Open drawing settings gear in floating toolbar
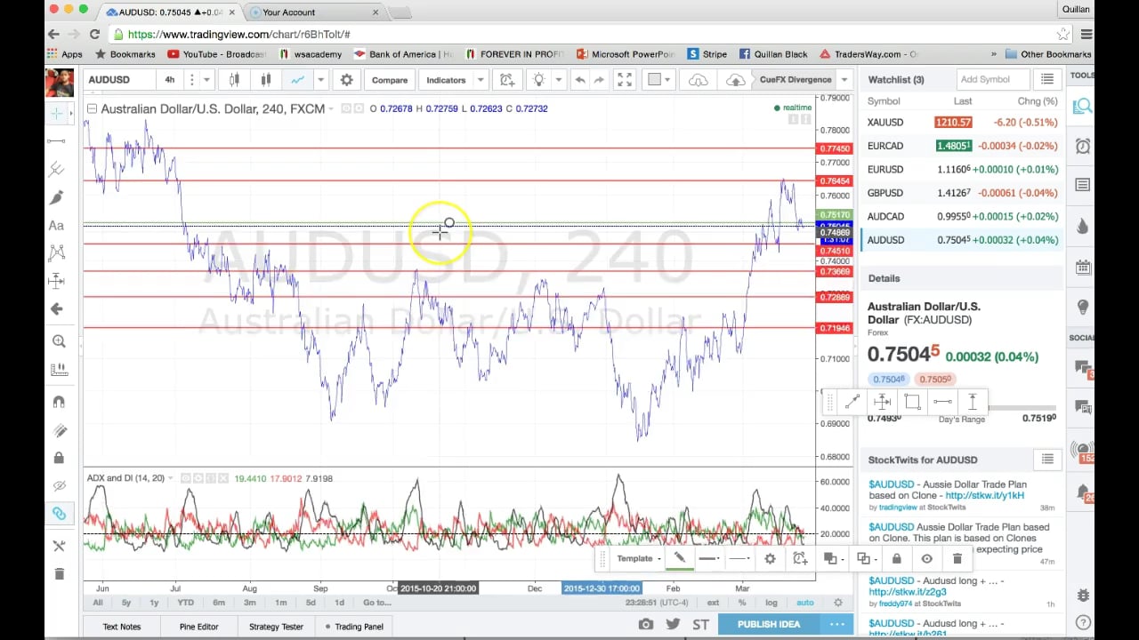 770,558
